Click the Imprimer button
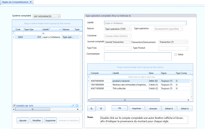Viewport: 205px width, 129px height. [x=137, y=108]
